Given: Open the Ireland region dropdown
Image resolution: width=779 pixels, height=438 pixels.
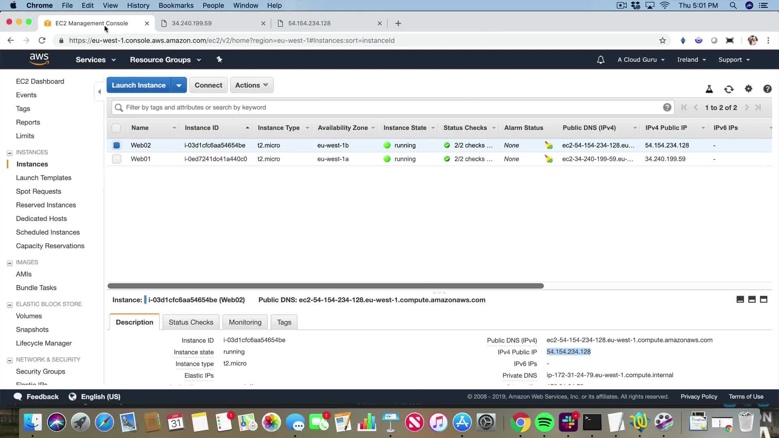Looking at the screenshot, I should pyautogui.click(x=691, y=60).
